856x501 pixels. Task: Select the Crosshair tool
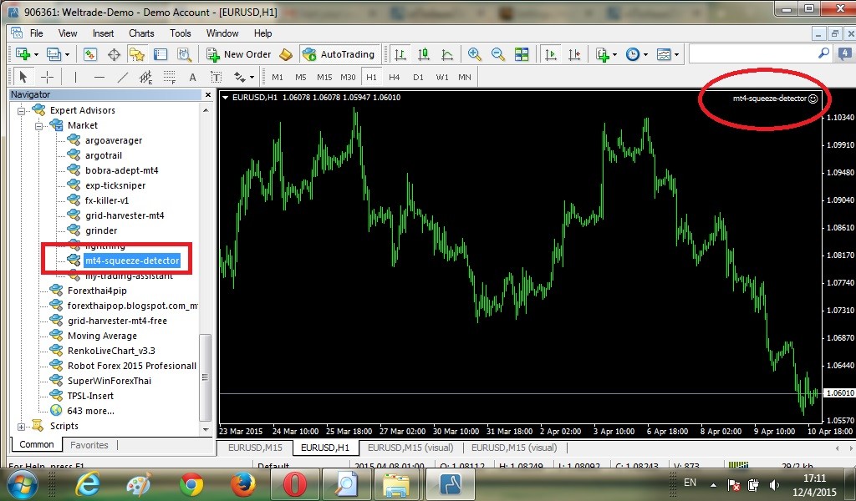point(47,77)
